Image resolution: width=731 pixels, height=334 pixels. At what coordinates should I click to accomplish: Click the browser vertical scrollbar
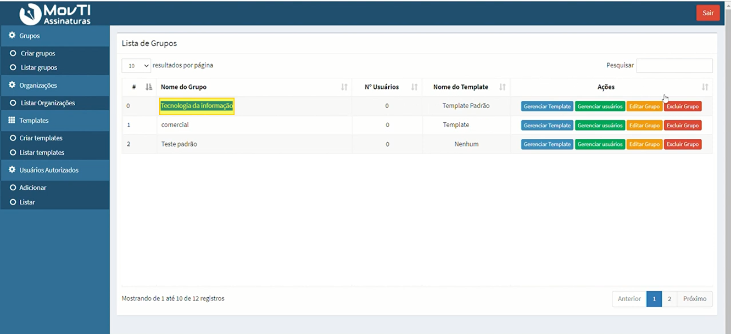point(727,167)
